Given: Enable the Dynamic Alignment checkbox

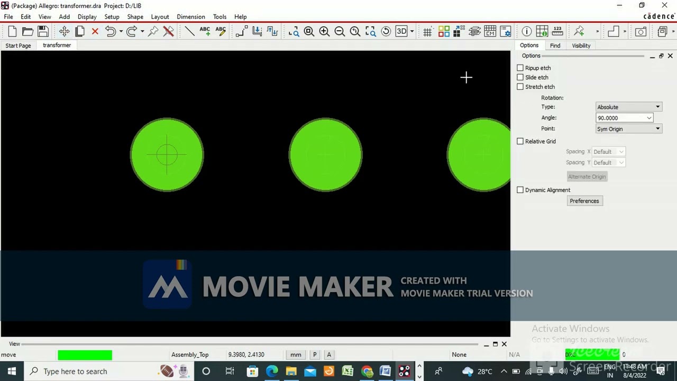Looking at the screenshot, I should (x=520, y=190).
